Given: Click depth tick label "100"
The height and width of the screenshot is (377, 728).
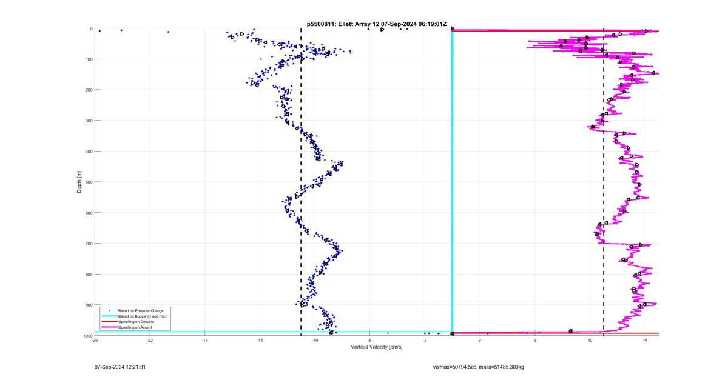Looking at the screenshot, I should pyautogui.click(x=89, y=59).
